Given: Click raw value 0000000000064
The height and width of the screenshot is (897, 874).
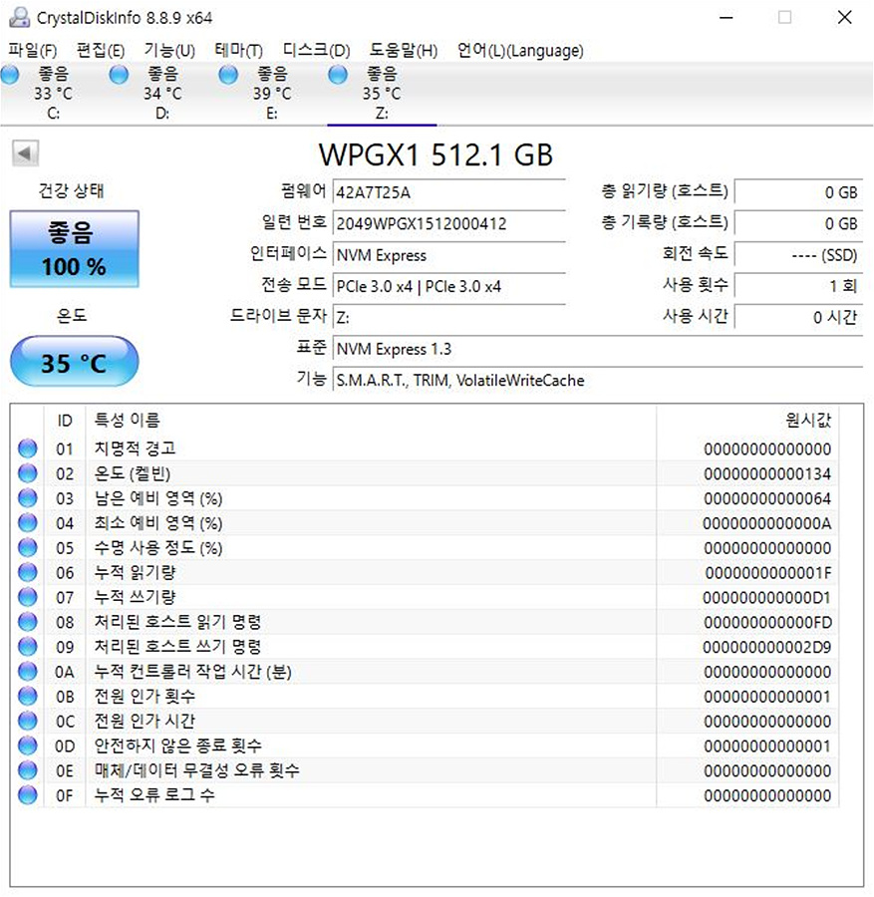Looking at the screenshot, I should tap(767, 499).
